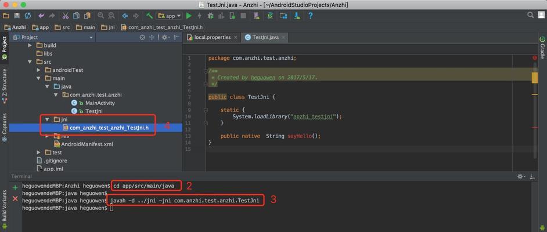
Task: Open the AVD Manager icon
Action: point(257,16)
